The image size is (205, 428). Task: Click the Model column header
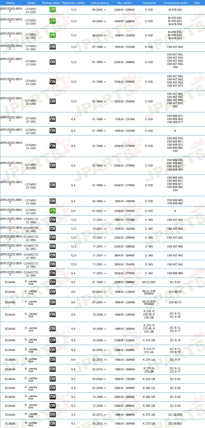click(x=31, y=3)
